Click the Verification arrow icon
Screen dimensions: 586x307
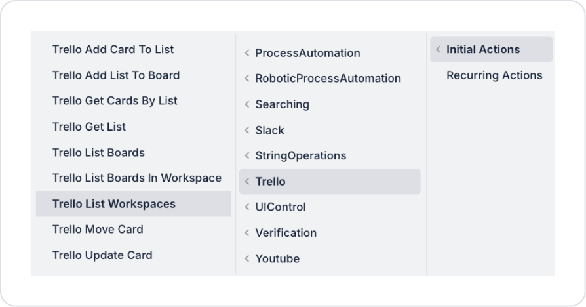[247, 233]
